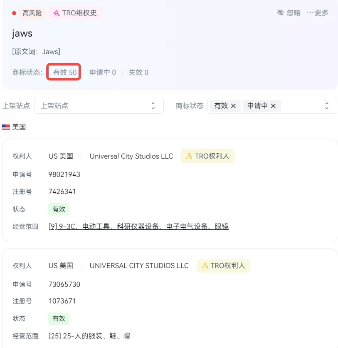The height and width of the screenshot is (348, 338).
Task: Open the class 25 经营范围 link
Action: coord(89,336)
